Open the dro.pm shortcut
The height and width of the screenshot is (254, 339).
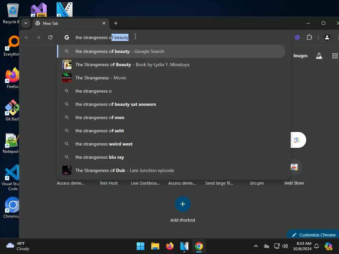[257, 183]
